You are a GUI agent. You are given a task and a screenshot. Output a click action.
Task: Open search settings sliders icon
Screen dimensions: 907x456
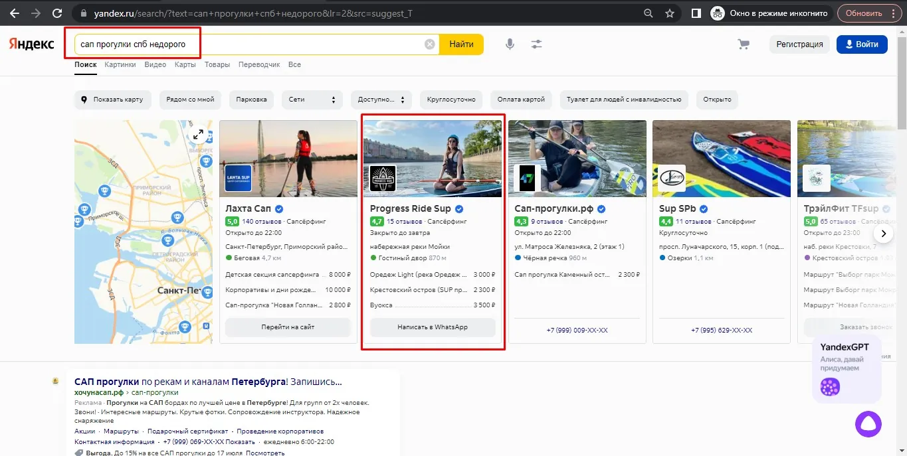point(536,44)
